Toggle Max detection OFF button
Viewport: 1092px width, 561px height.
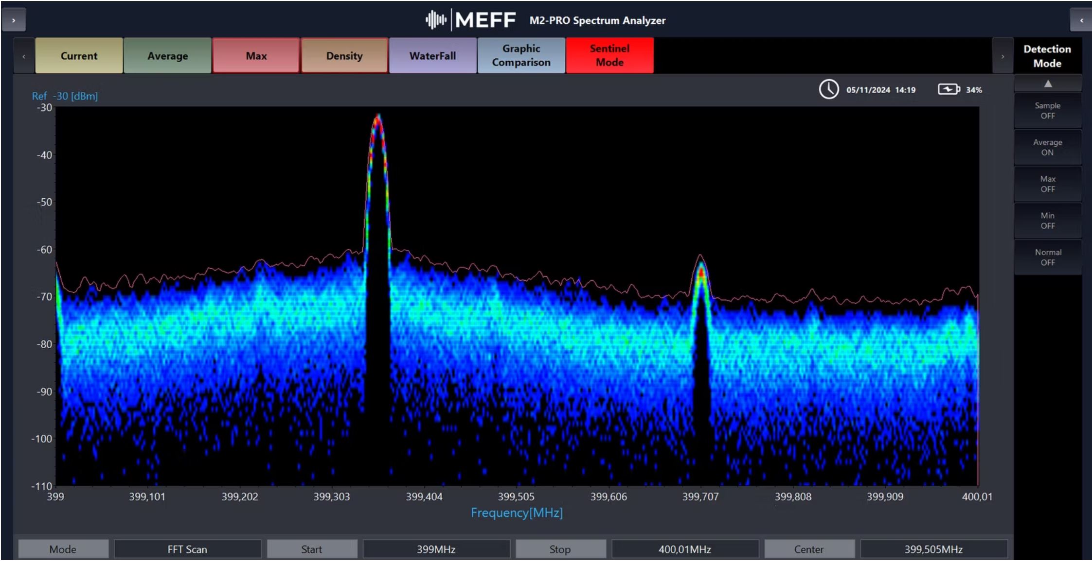click(x=1047, y=184)
